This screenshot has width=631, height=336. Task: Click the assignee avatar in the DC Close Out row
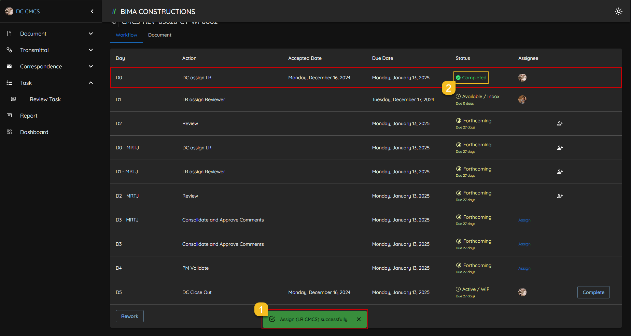(522, 292)
